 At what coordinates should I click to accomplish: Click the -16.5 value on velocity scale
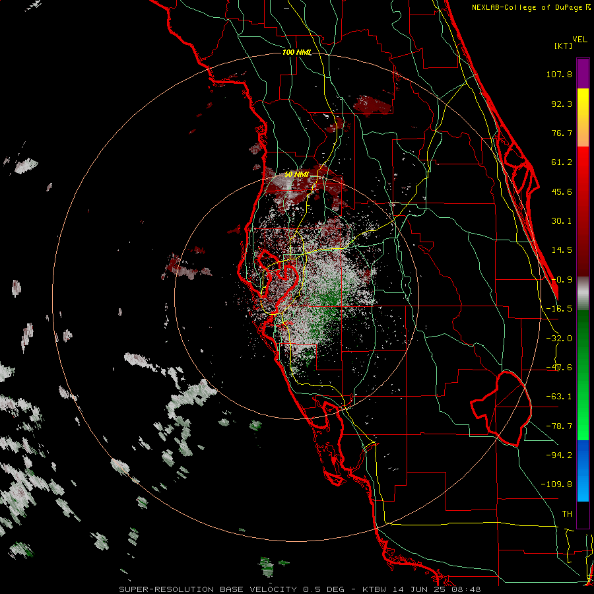559,309
